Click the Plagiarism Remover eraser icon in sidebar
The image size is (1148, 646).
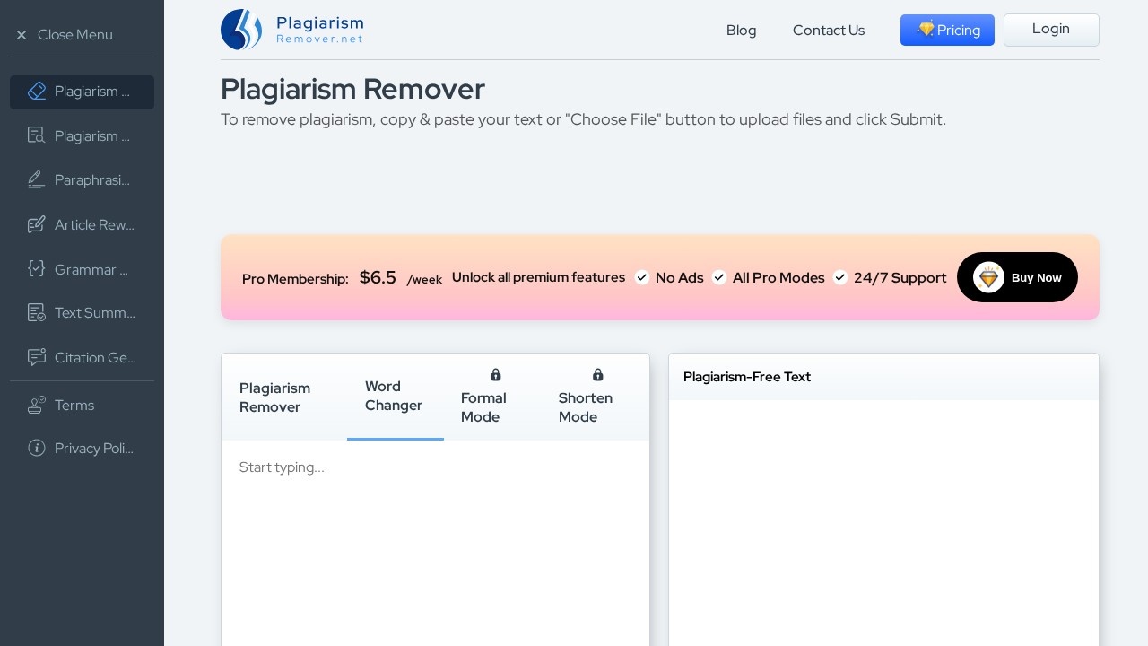(37, 92)
